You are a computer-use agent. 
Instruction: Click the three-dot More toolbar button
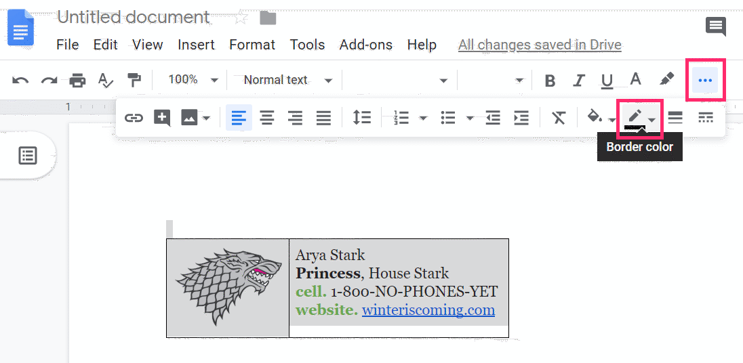point(705,81)
